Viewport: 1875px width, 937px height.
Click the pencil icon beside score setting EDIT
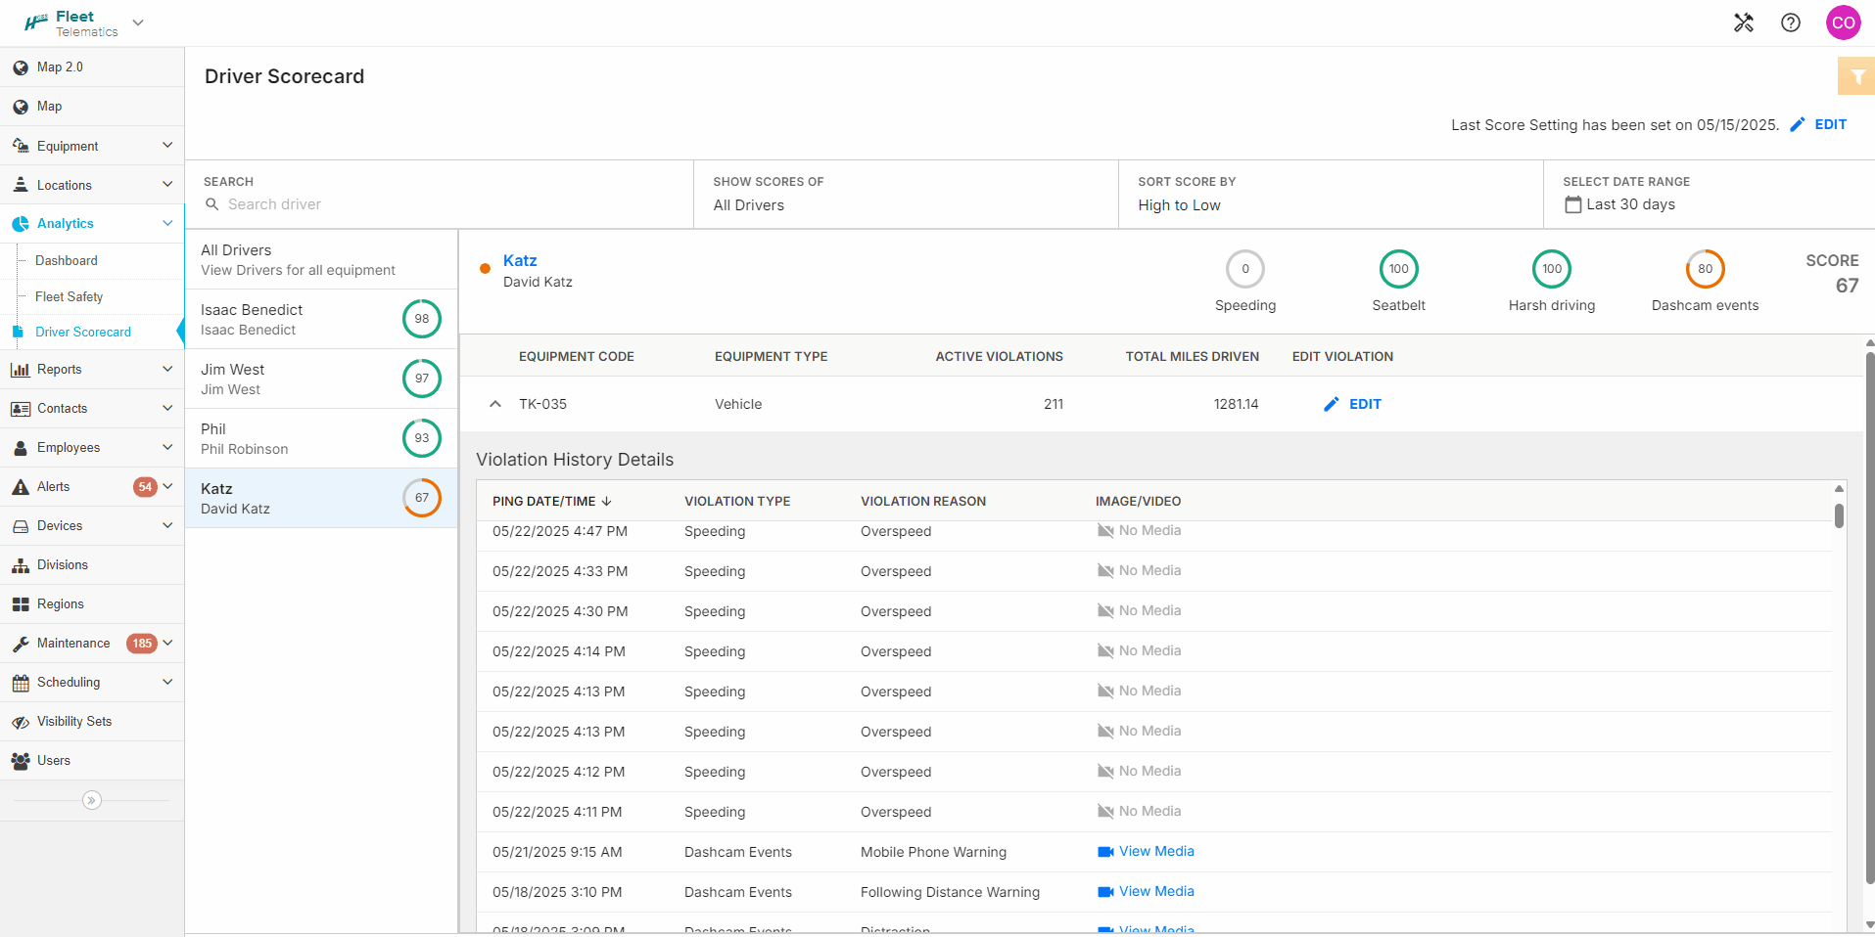pos(1798,124)
